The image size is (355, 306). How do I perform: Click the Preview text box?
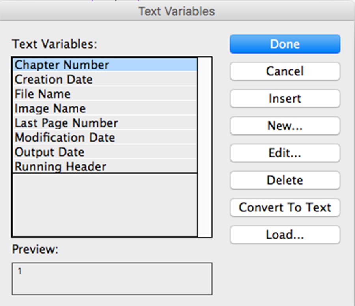click(x=112, y=278)
